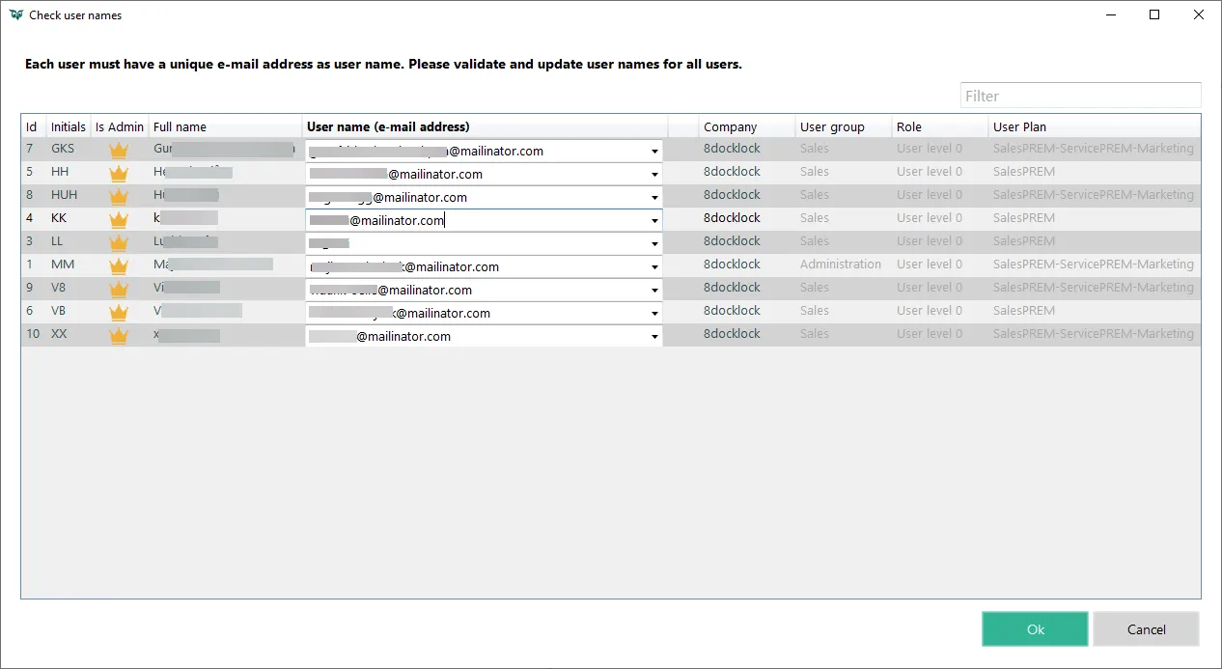The height and width of the screenshot is (669, 1222).
Task: Expand user name dropdown in LL row
Action: click(654, 244)
